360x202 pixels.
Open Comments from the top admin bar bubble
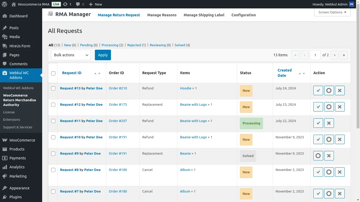77,4
